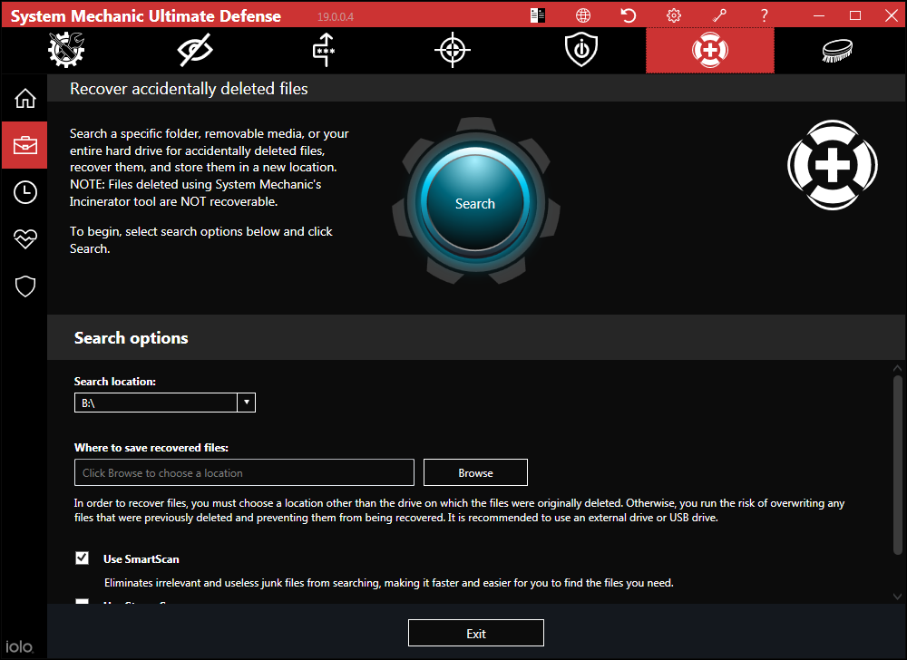Viewport: 907px width, 660px height.
Task: Open help question mark in title bar
Action: [x=764, y=15]
